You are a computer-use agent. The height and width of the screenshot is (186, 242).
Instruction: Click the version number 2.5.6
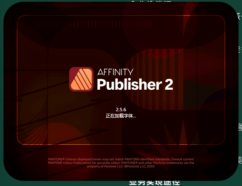[x=121, y=110]
